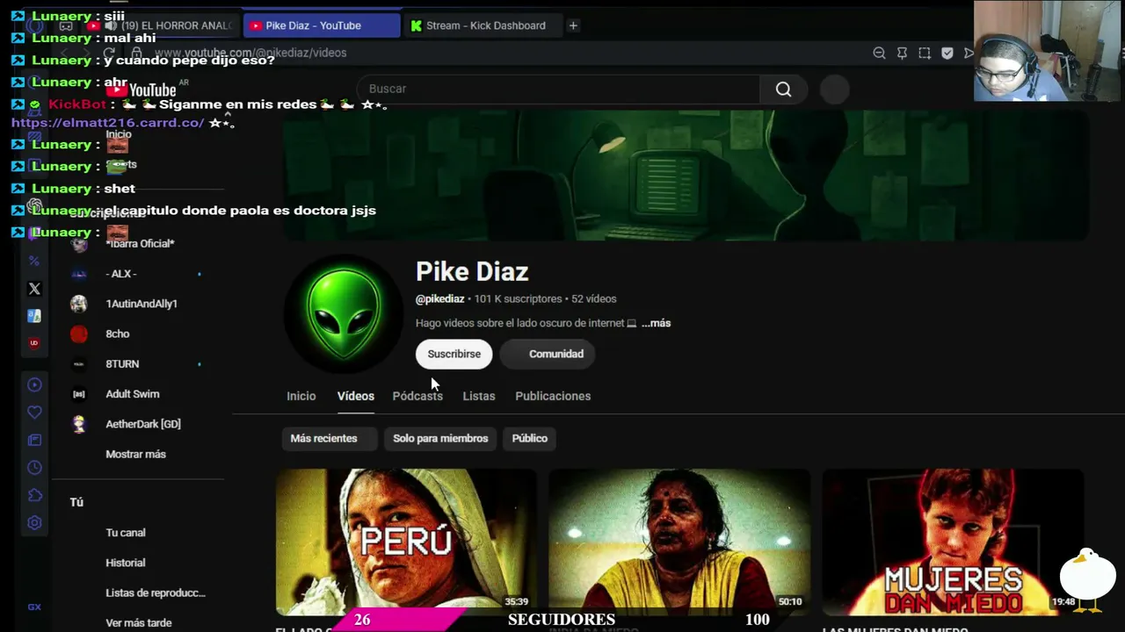Click the round account avatar beside search
Viewport: 1125px width, 632px height.
pos(834,89)
